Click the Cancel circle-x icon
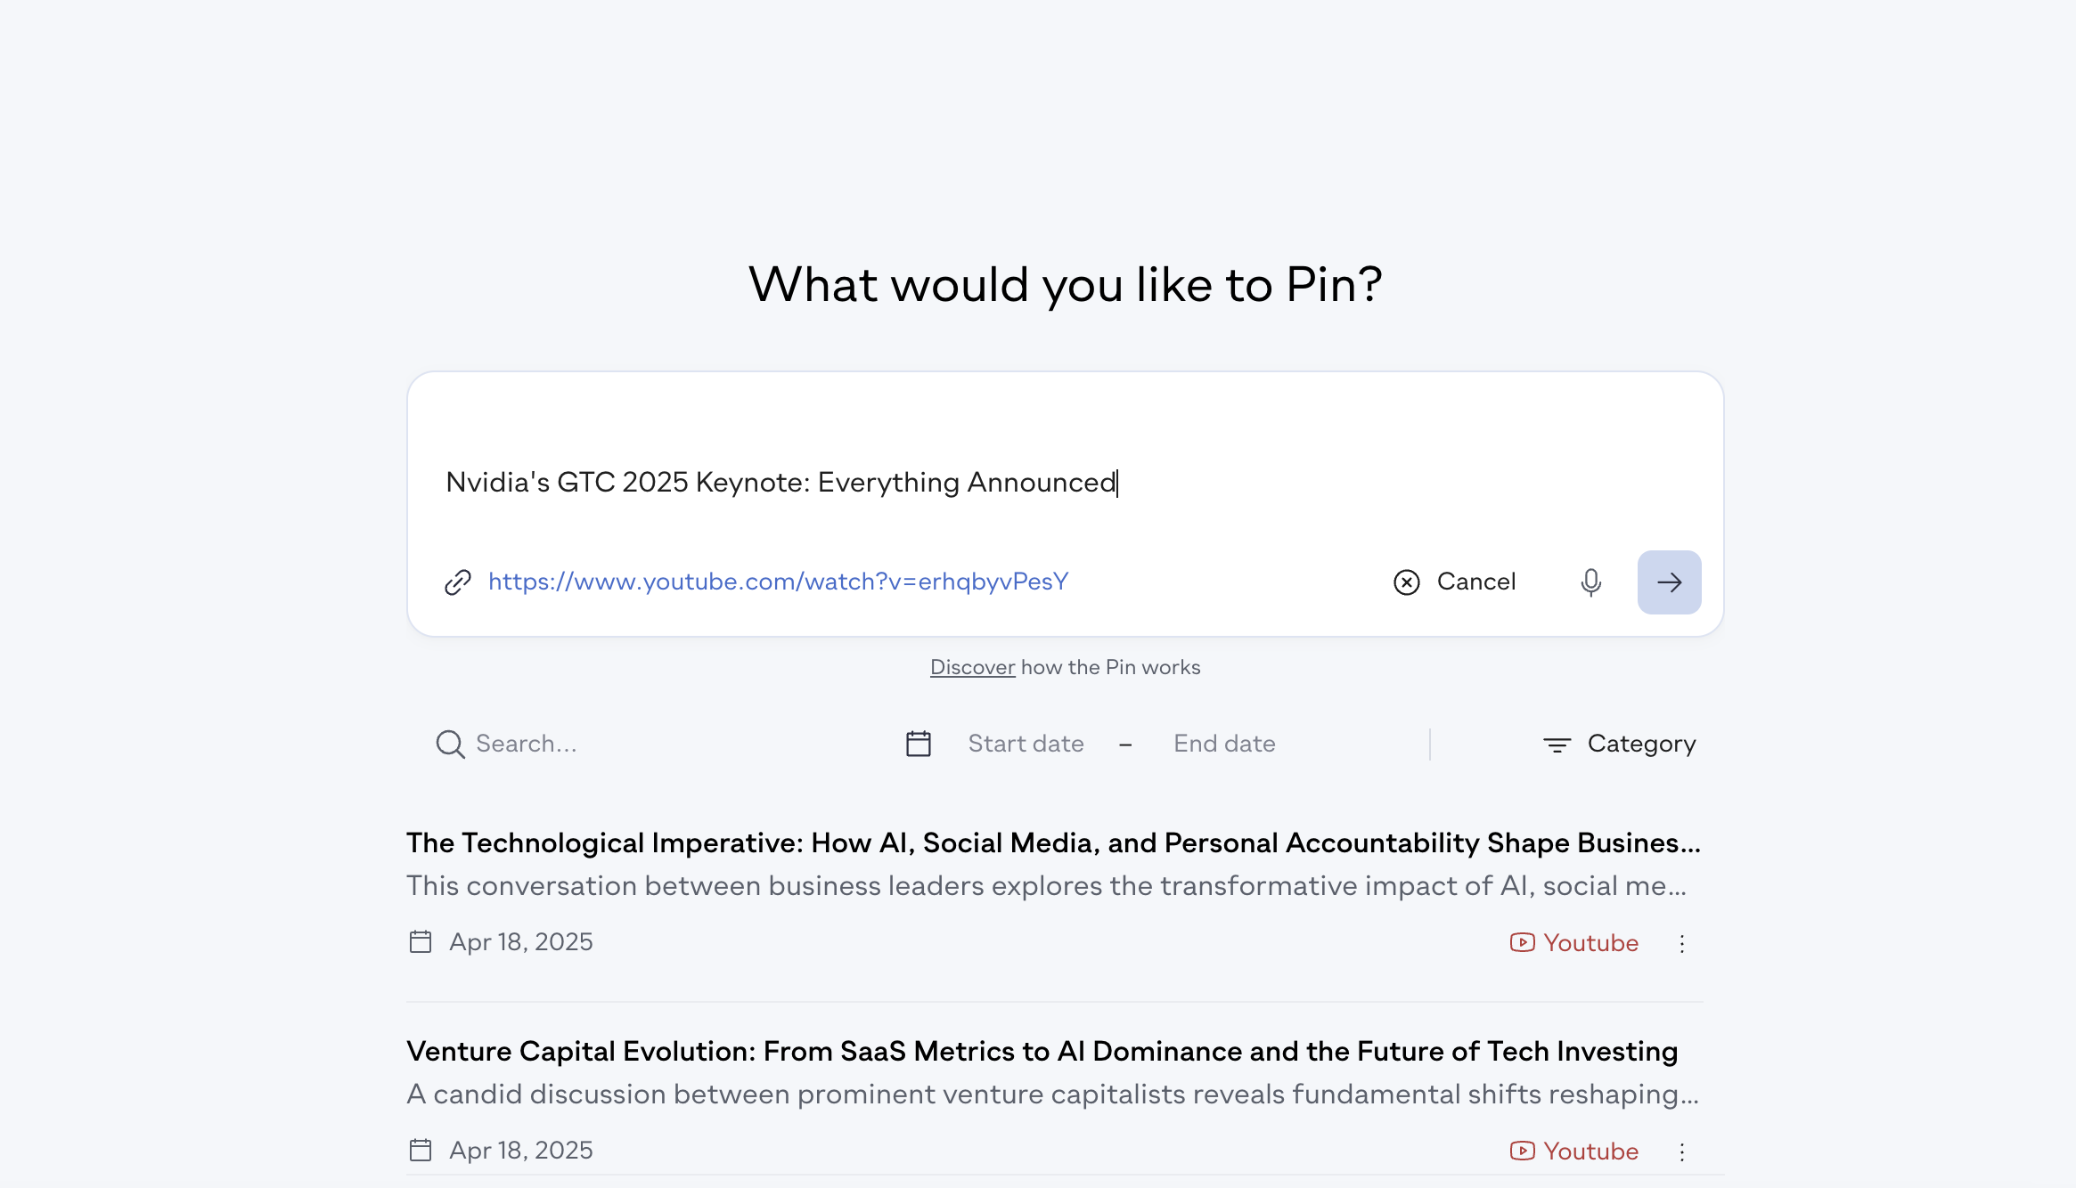The height and width of the screenshot is (1188, 2076). [1407, 582]
